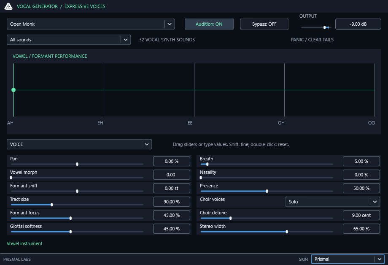Click the -9.00 dB output value field
388x265 pixels.
tap(358, 24)
